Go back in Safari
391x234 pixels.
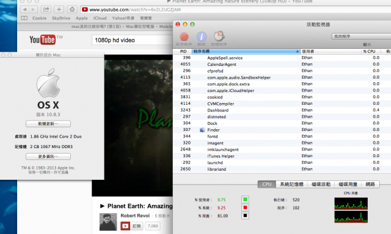(x=24, y=10)
